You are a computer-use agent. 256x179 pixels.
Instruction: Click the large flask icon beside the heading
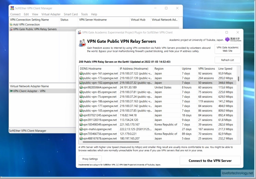pos(82,43)
